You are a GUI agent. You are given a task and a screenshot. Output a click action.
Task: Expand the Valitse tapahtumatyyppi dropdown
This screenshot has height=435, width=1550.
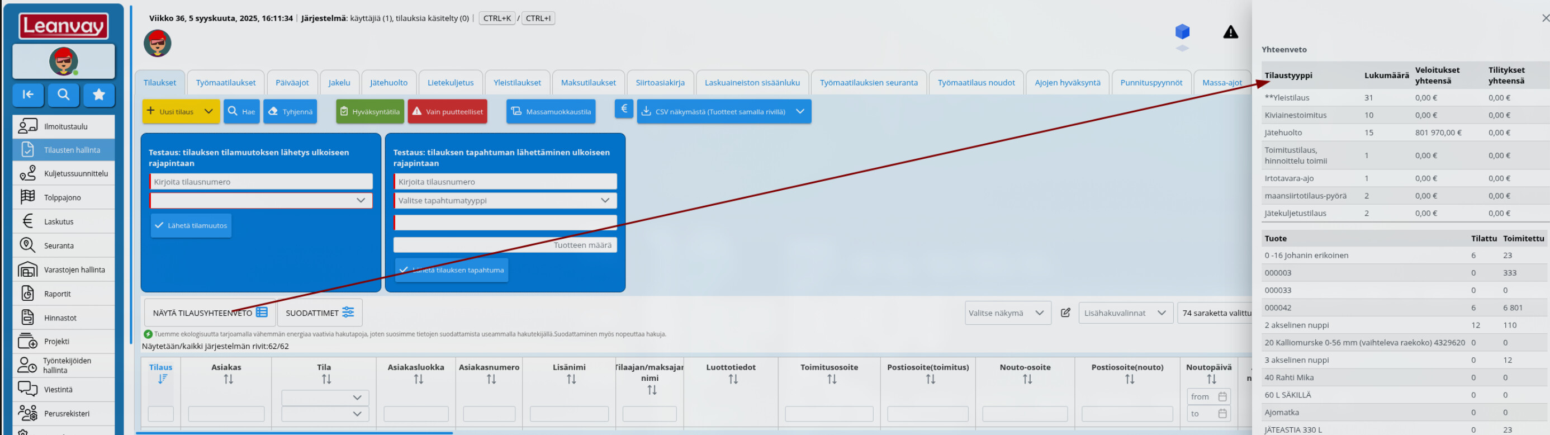pyautogui.click(x=505, y=200)
